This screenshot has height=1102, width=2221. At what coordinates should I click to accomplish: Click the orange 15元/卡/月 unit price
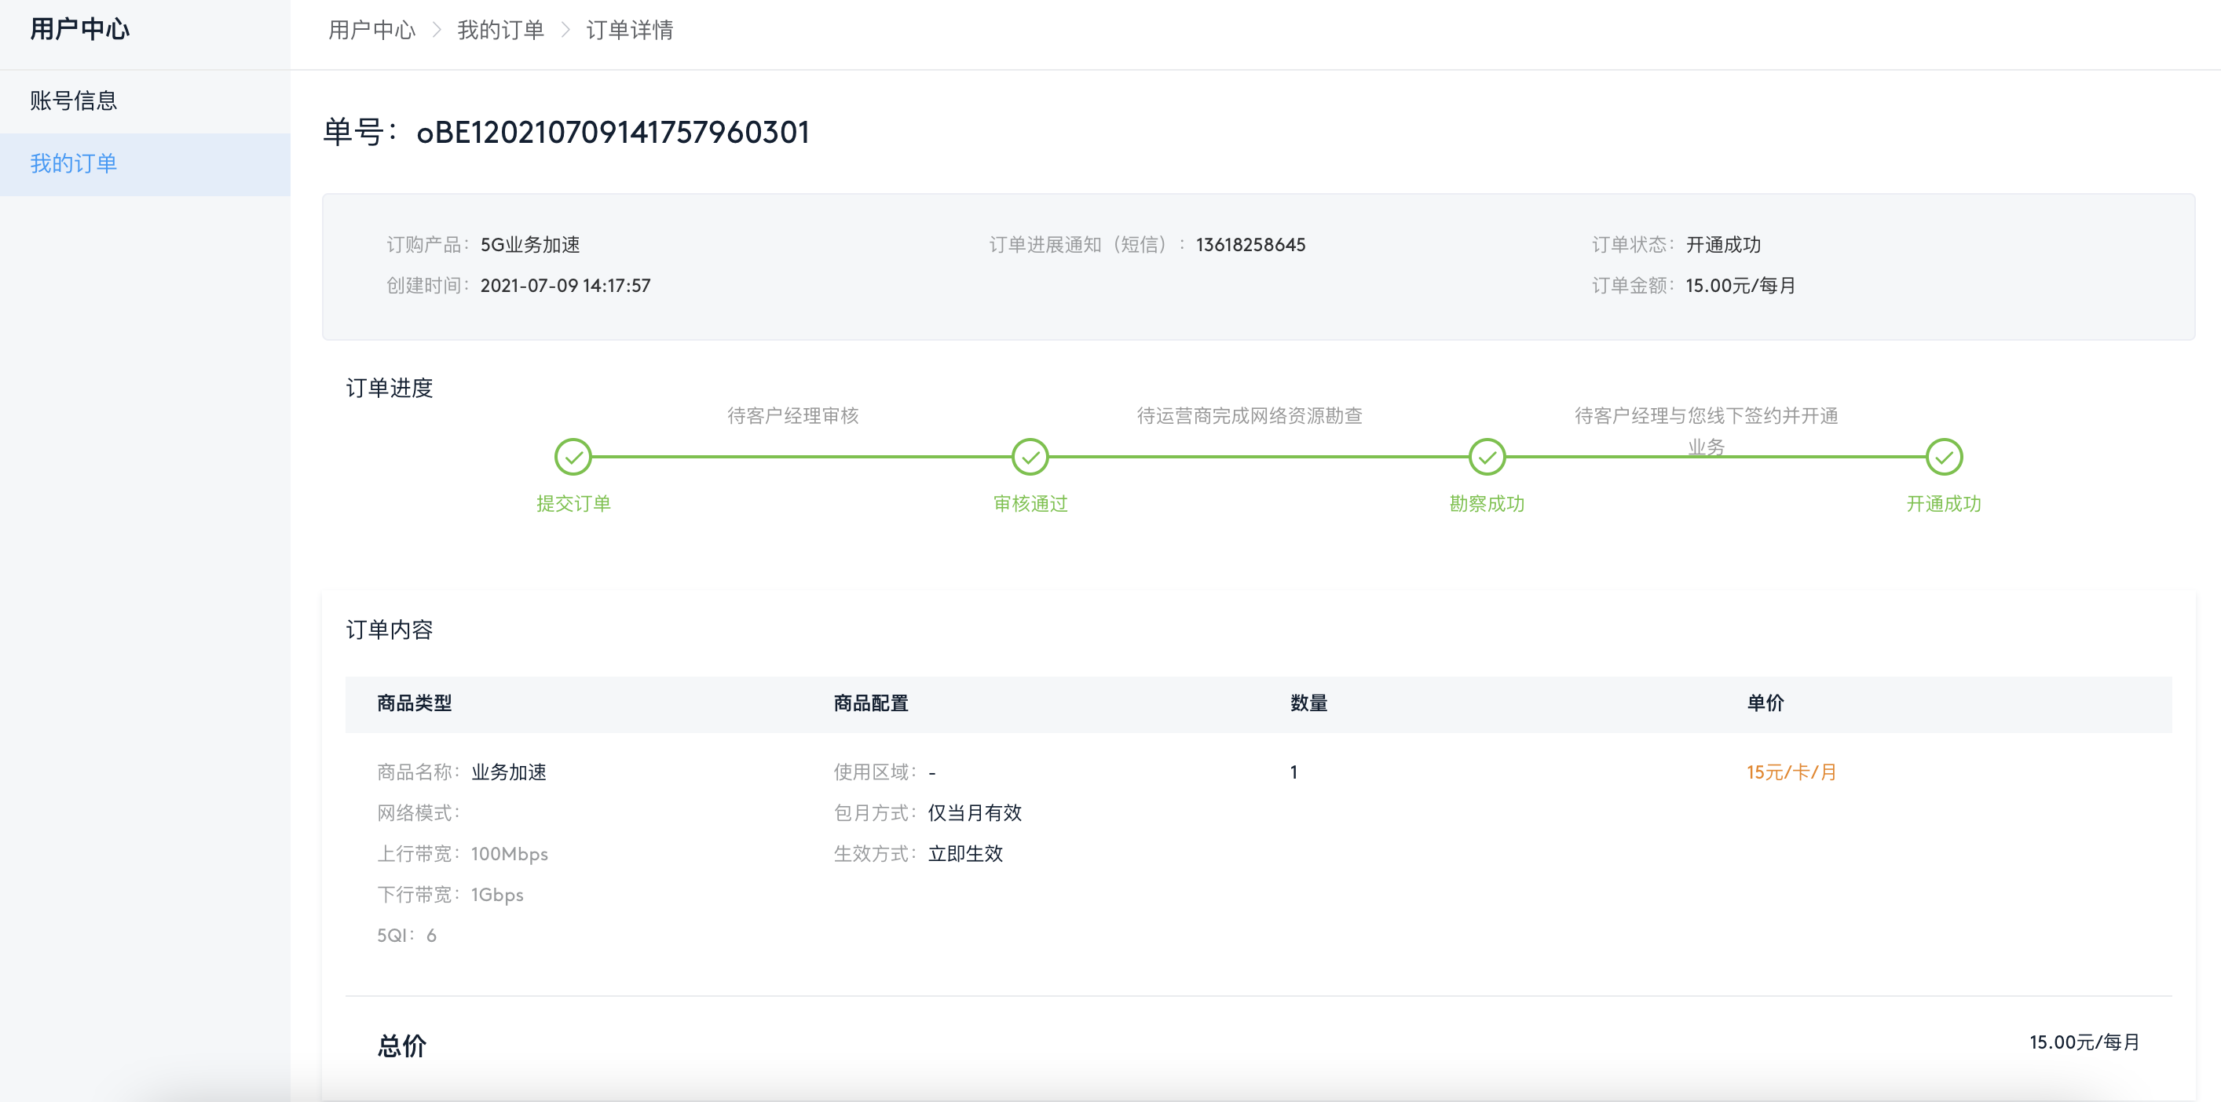click(1791, 772)
